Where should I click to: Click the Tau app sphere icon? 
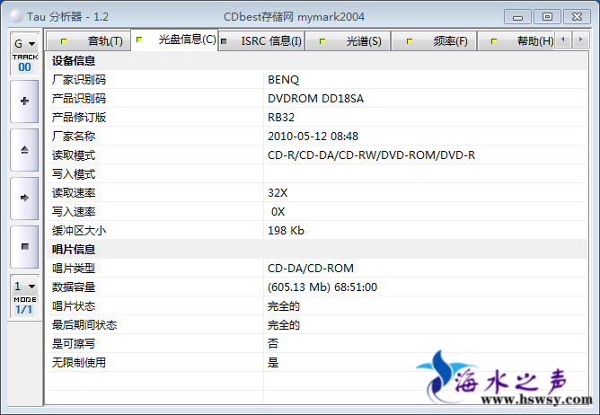point(15,16)
